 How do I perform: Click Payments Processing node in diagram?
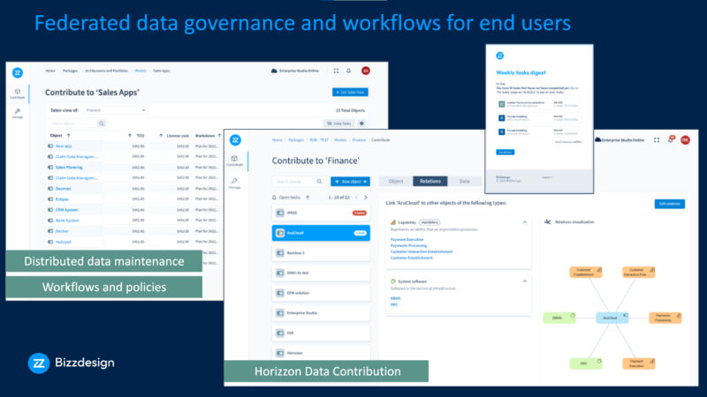[665, 318]
